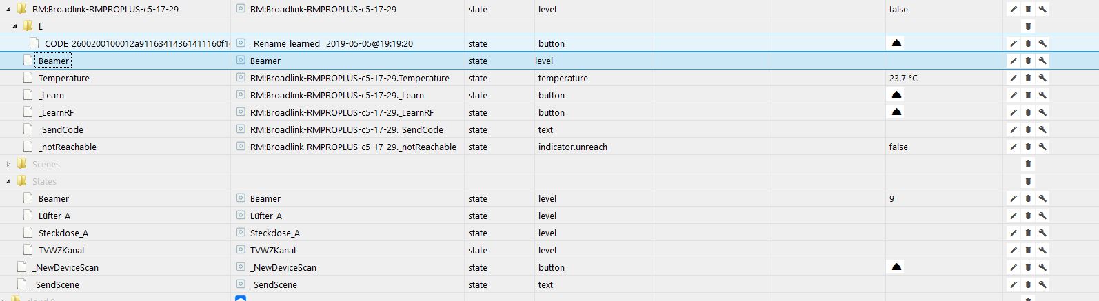Delete the _LearnRF state object
The width and height of the screenshot is (1099, 301).
point(1028,112)
